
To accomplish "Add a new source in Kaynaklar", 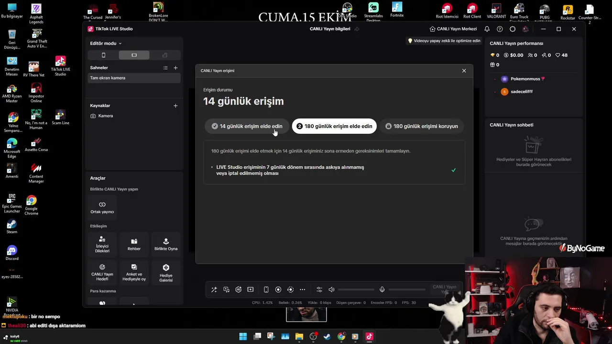I will pyautogui.click(x=175, y=106).
